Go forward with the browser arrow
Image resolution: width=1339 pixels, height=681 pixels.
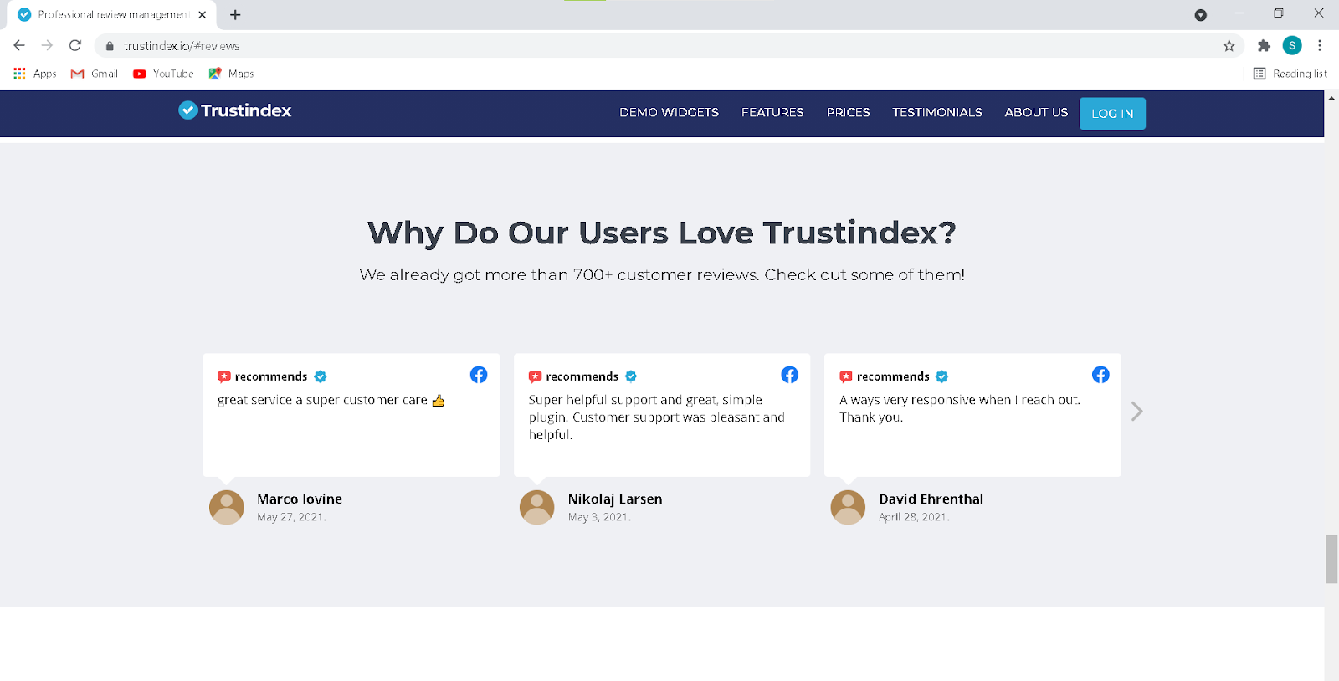pyautogui.click(x=47, y=45)
